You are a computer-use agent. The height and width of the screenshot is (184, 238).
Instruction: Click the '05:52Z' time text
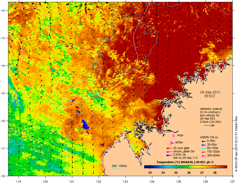click(210, 96)
